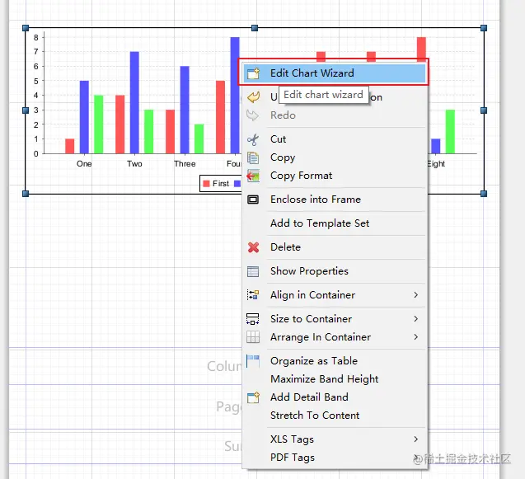Click the y-axis value 8

(x=35, y=38)
